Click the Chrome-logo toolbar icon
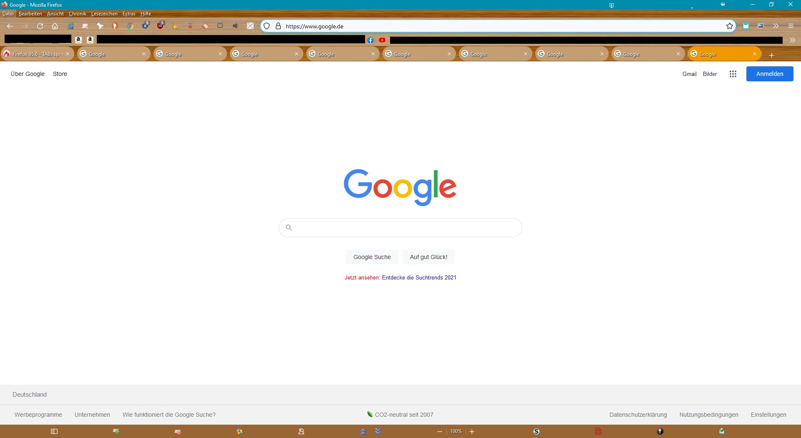Image resolution: width=801 pixels, height=438 pixels. point(130,26)
